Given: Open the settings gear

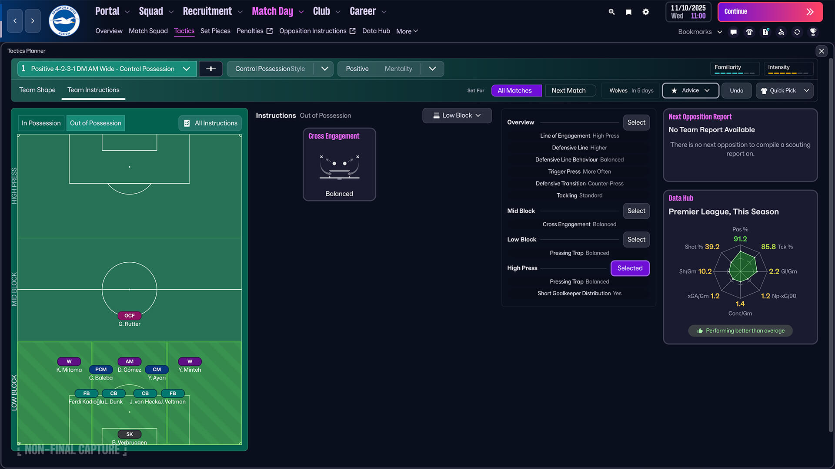Looking at the screenshot, I should tap(645, 12).
